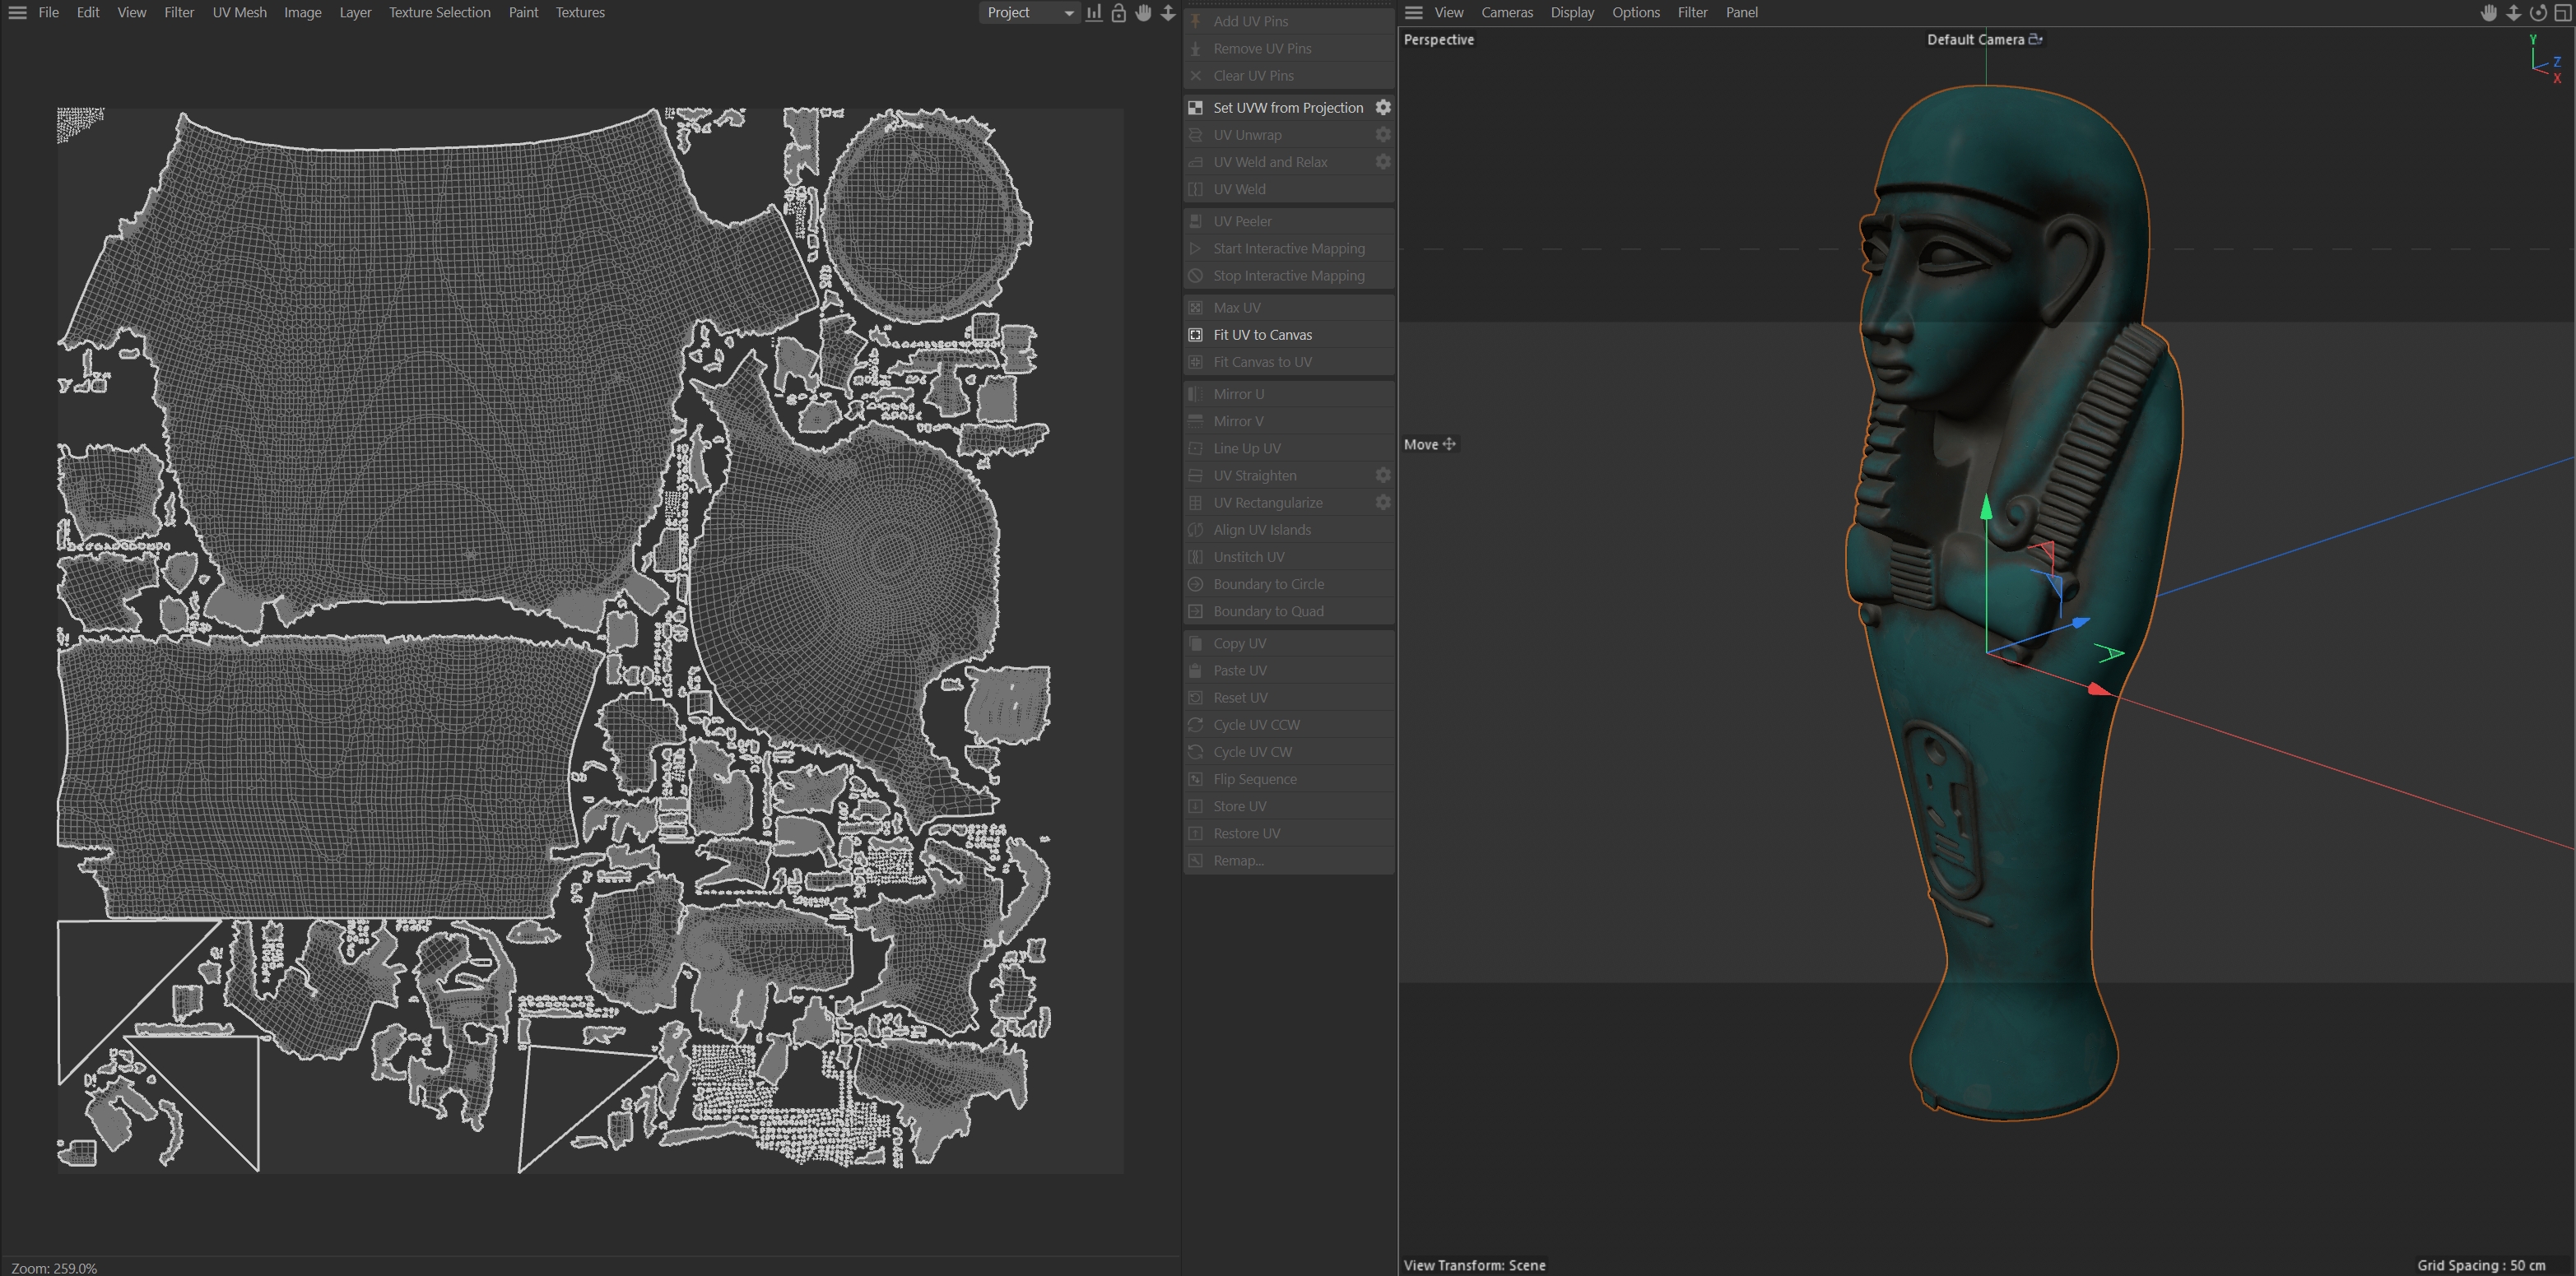Click the Fit UV to Canvas command
2576x1276 pixels.
coord(1262,335)
